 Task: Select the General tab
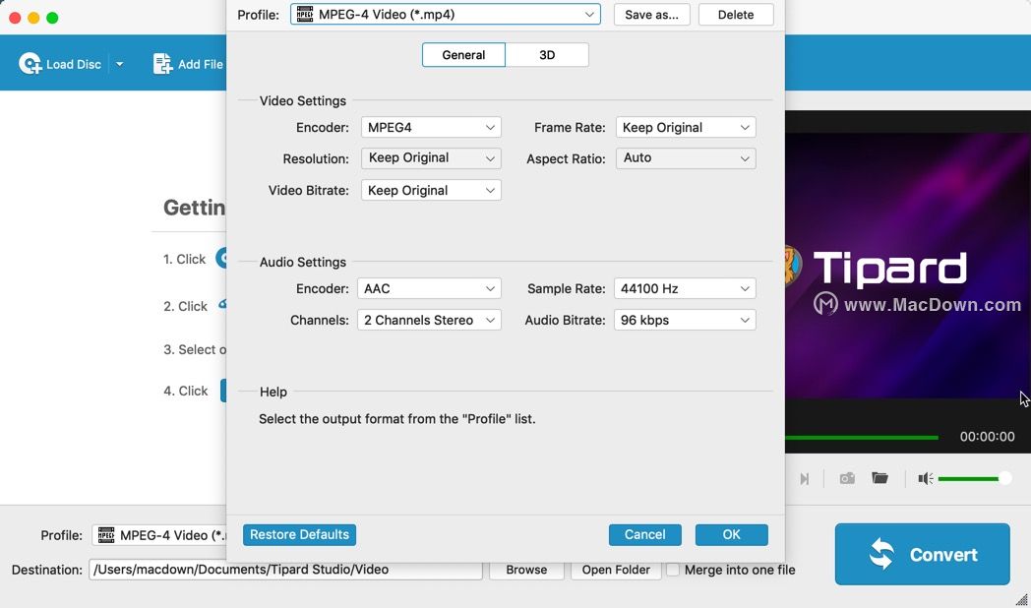coord(463,54)
